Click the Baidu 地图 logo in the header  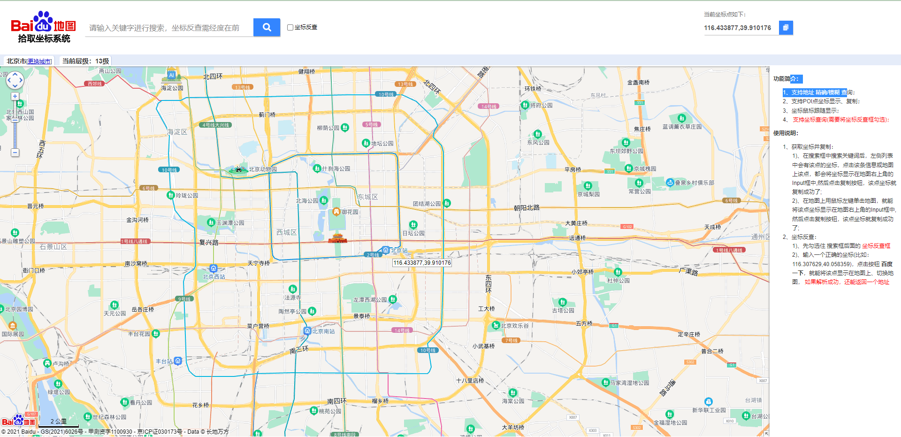pyautogui.click(x=44, y=27)
